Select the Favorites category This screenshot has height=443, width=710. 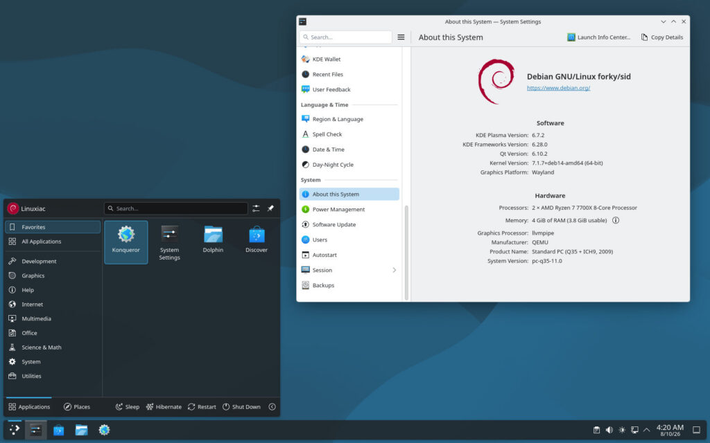pos(53,227)
